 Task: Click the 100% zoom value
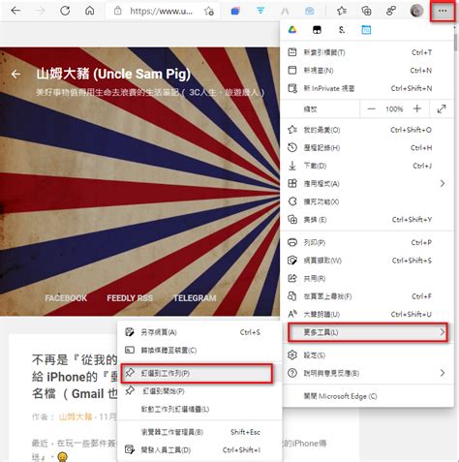pos(394,109)
